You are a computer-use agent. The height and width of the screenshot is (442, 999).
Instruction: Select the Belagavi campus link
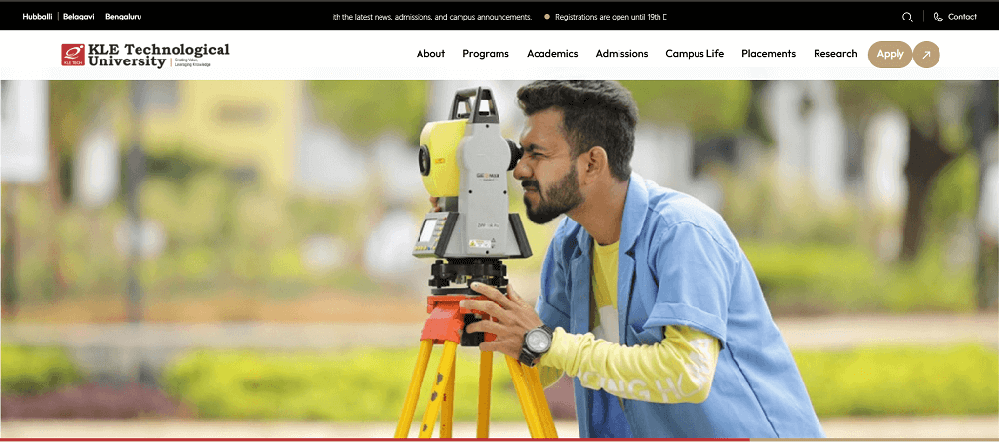pyautogui.click(x=78, y=17)
